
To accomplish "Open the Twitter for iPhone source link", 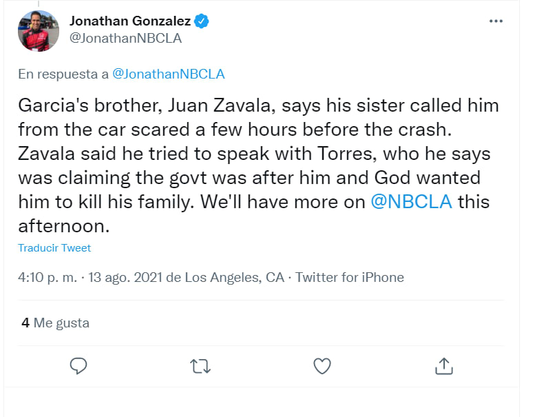I will pos(349,278).
